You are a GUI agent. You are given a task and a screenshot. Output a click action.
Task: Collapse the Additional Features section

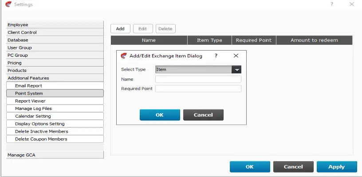pyautogui.click(x=55, y=78)
